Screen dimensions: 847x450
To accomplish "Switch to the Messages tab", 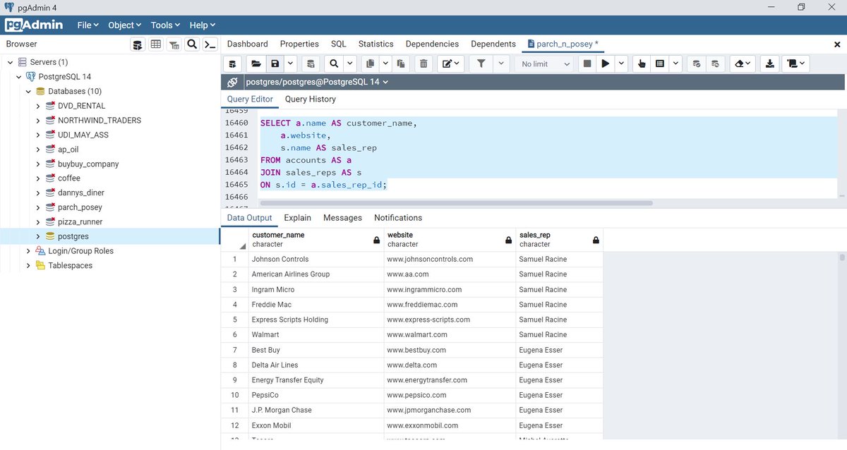I will coord(342,218).
